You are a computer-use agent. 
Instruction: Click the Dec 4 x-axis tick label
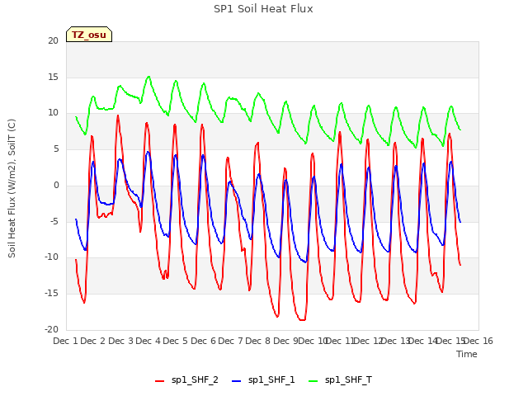[x=148, y=341]
